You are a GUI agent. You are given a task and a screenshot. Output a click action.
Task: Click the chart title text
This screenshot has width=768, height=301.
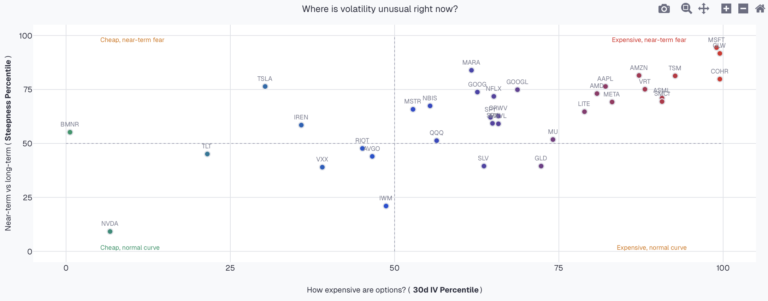coord(380,9)
